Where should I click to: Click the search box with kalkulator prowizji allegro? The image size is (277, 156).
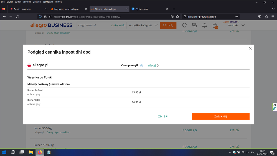tap(210, 17)
